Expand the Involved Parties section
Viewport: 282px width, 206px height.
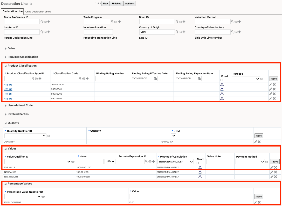point(5,114)
